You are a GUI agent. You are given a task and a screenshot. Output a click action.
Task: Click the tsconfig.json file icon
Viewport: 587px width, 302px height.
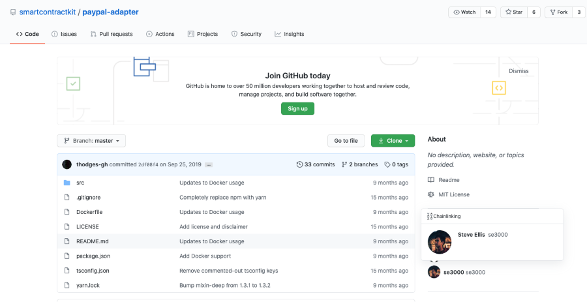coord(67,271)
